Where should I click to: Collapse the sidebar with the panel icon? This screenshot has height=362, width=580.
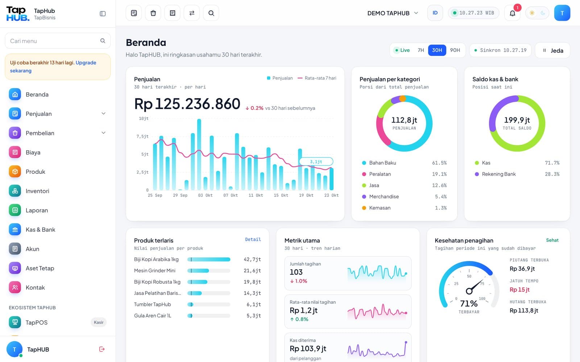pos(103,13)
